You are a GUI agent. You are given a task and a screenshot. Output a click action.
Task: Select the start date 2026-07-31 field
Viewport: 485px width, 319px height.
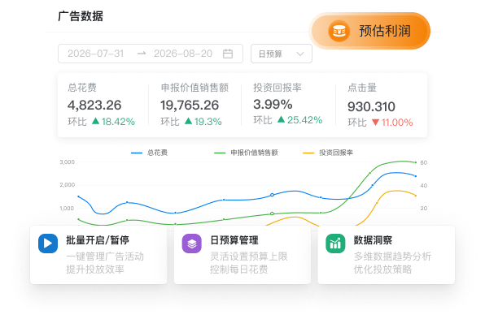[95, 54]
